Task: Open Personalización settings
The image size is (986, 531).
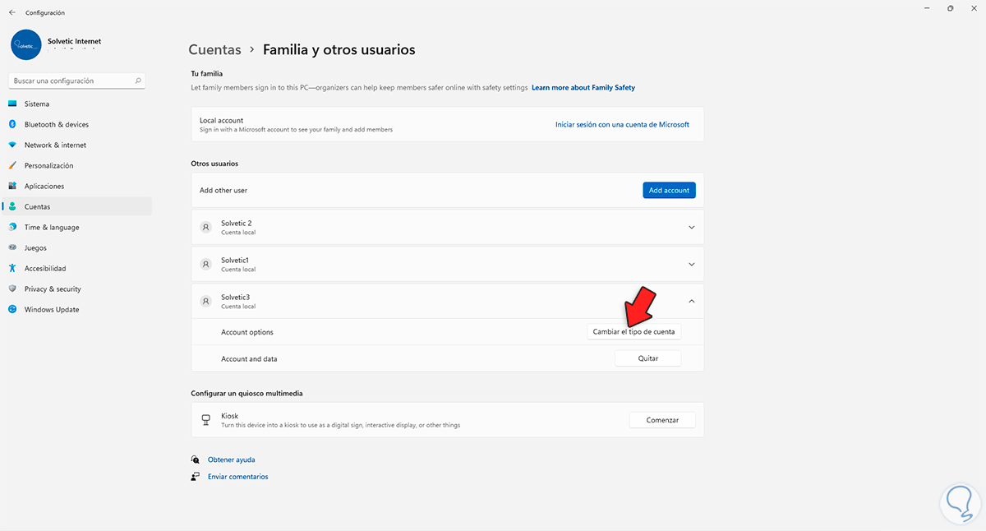Action: [48, 166]
